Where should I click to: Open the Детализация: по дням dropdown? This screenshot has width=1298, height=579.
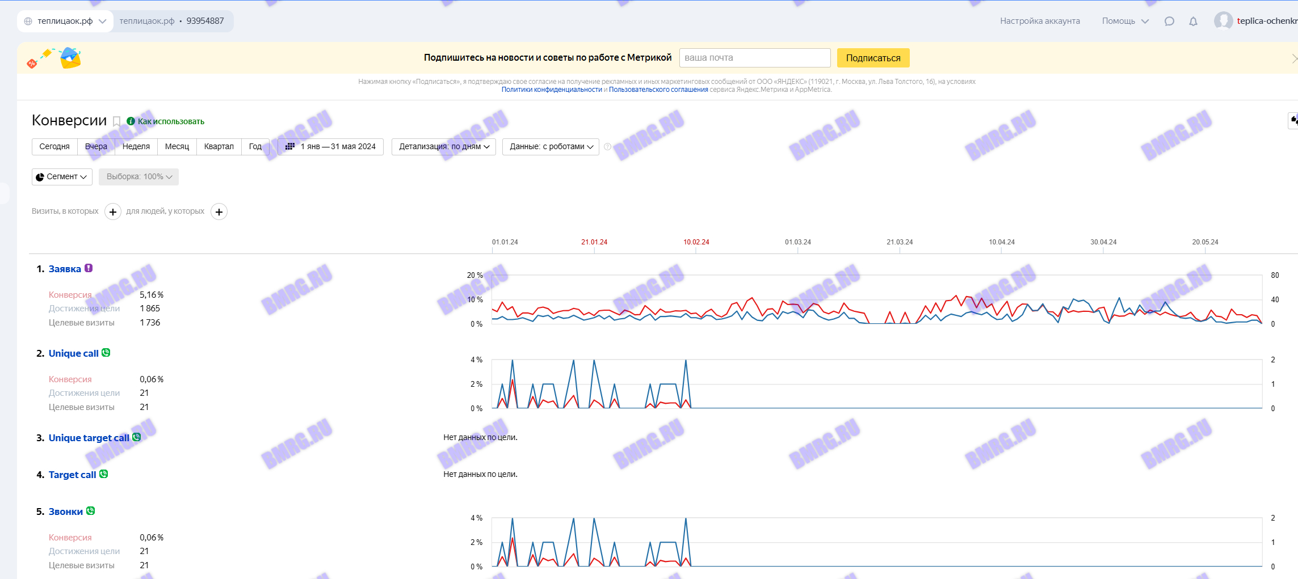(x=444, y=146)
